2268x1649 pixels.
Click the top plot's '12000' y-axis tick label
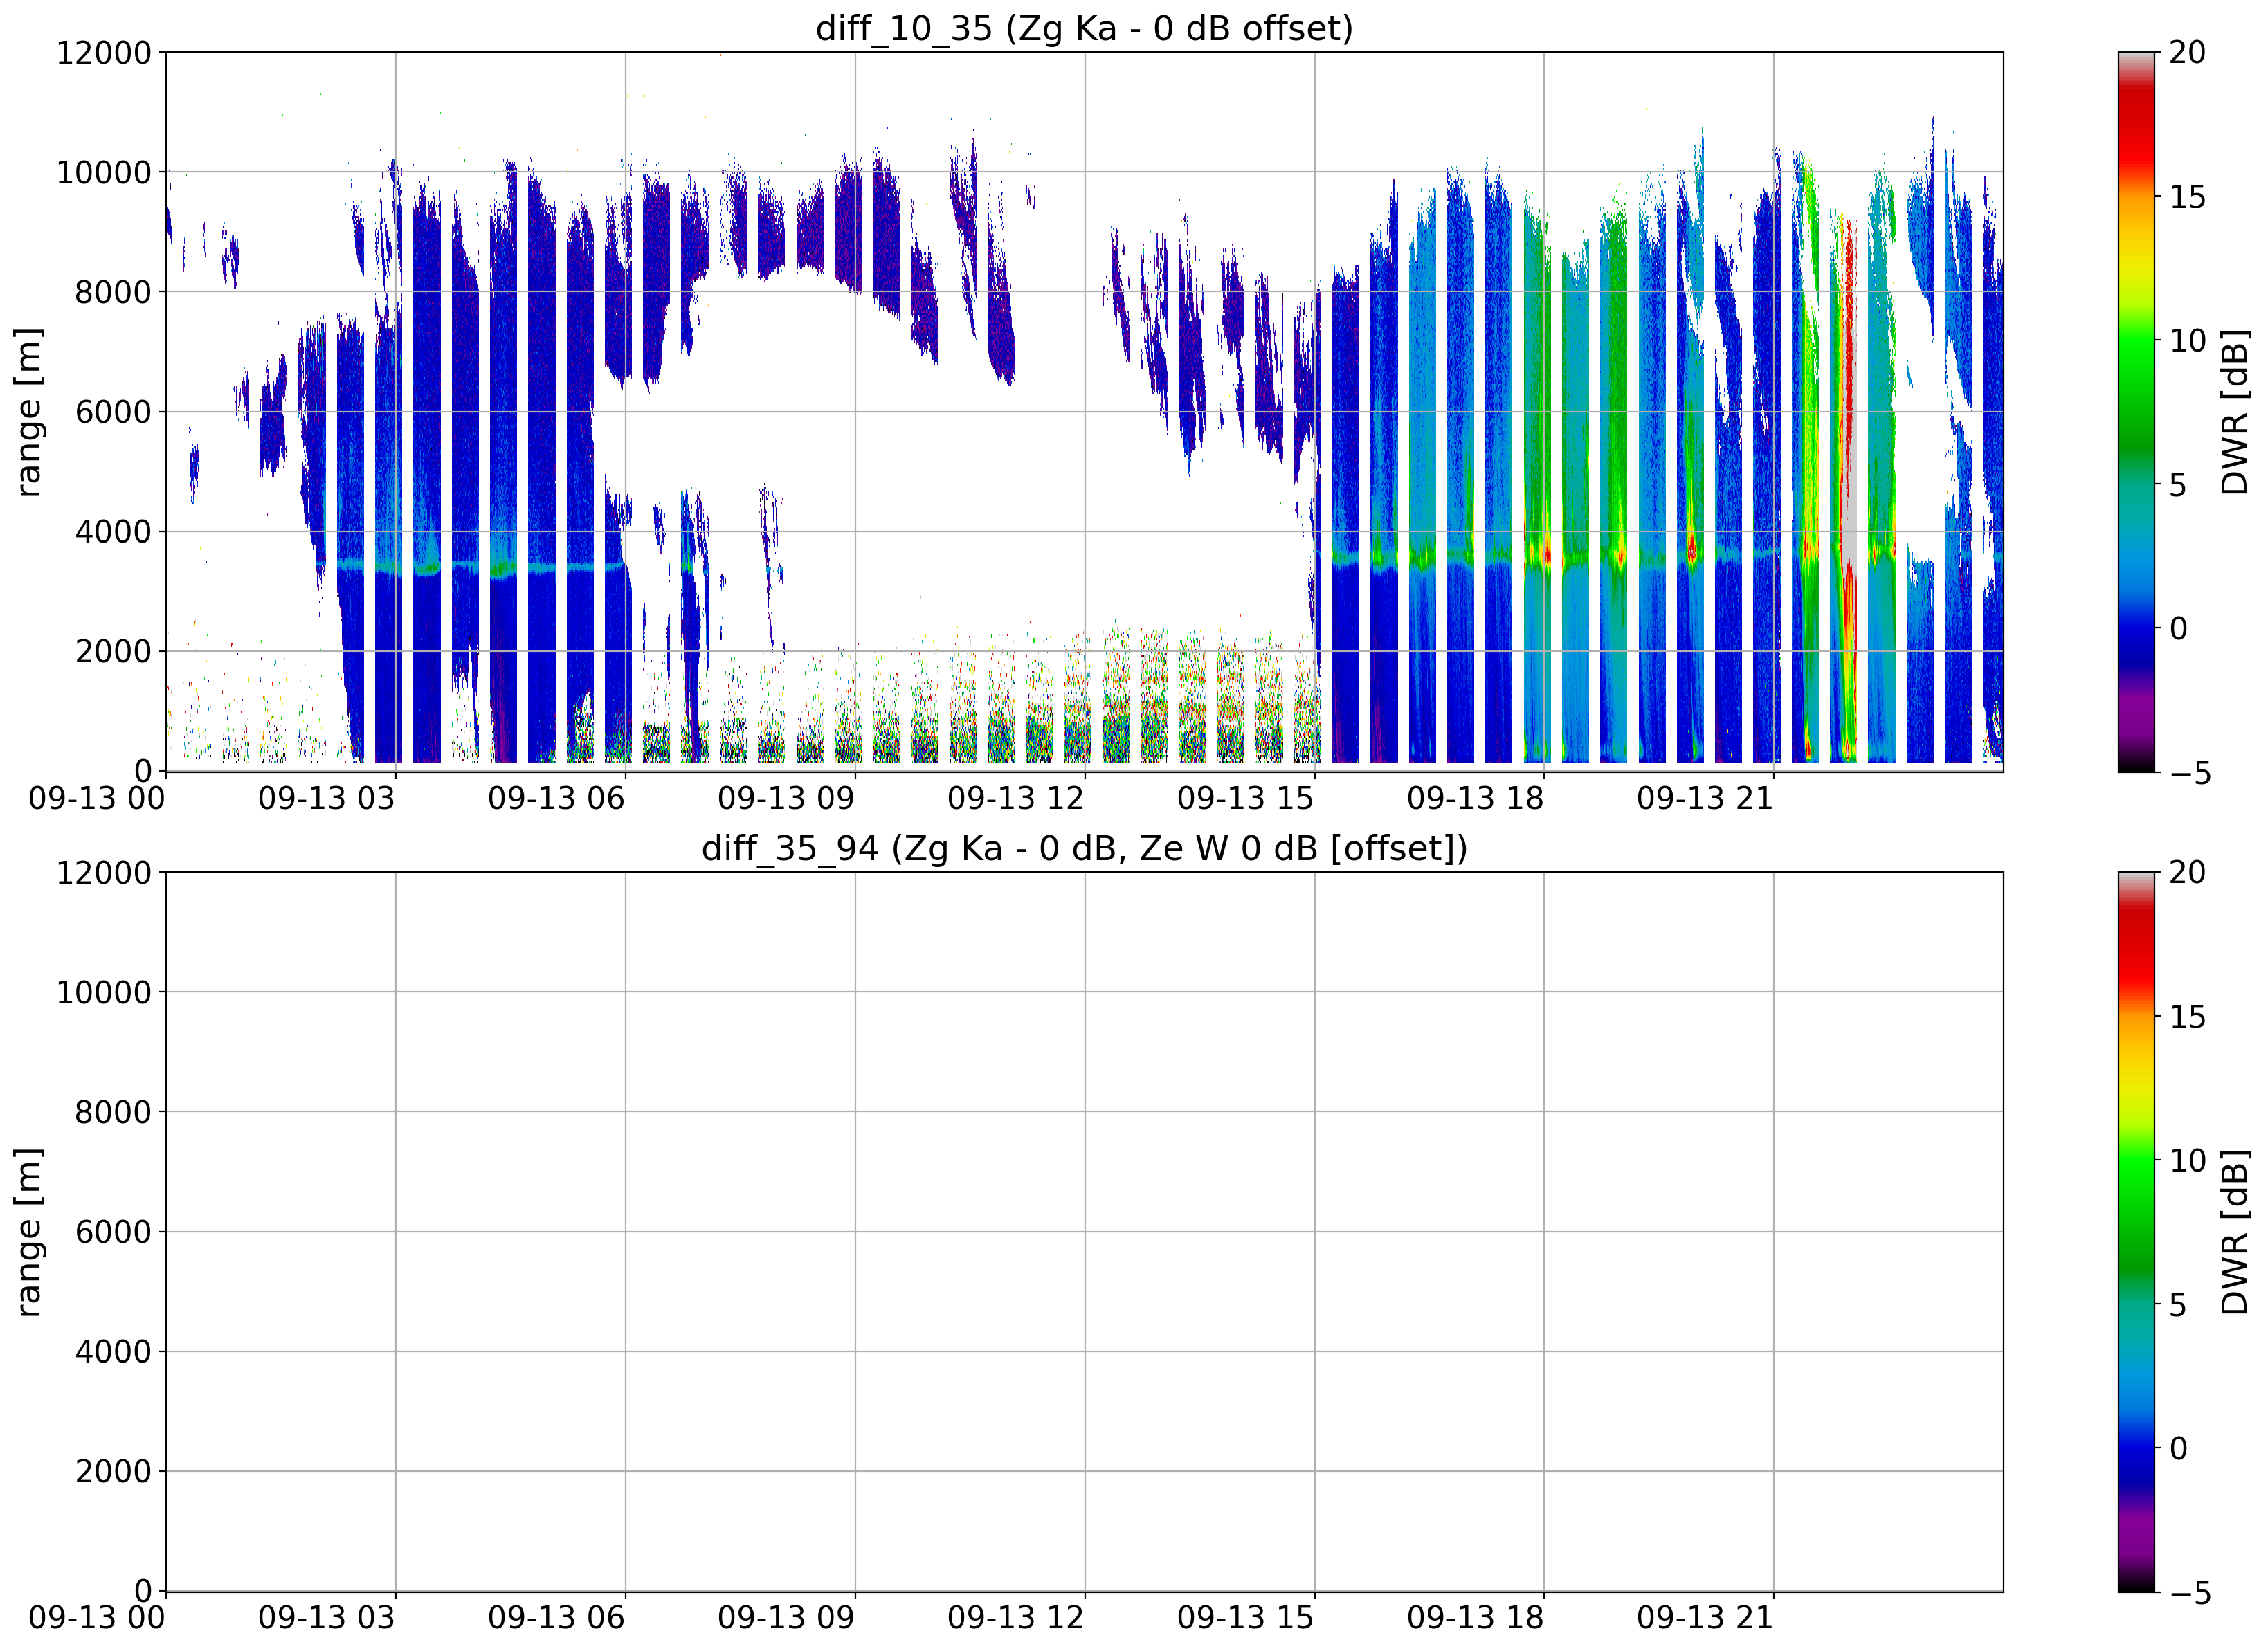104,52
